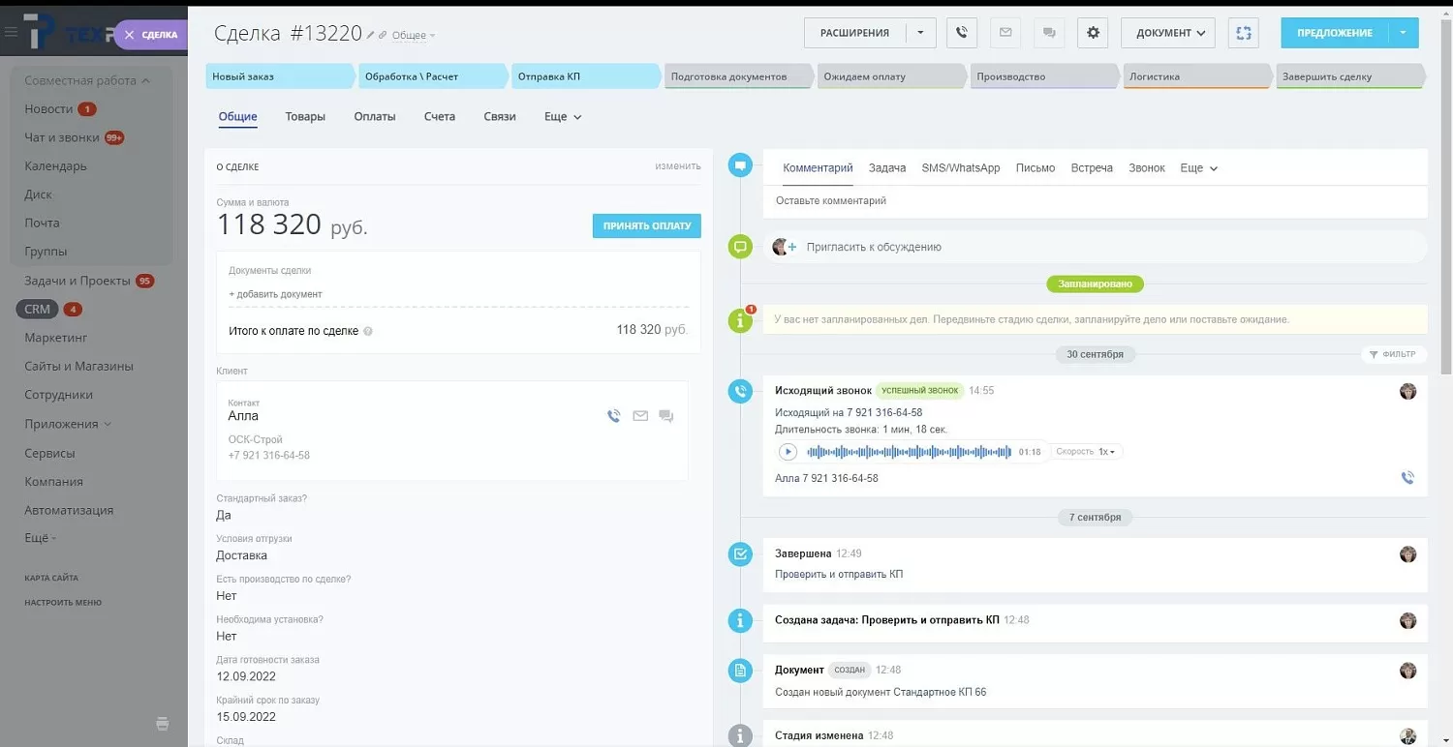This screenshot has height=747, width=1453.
Task: Switch to the Товары tab
Action: point(305,116)
